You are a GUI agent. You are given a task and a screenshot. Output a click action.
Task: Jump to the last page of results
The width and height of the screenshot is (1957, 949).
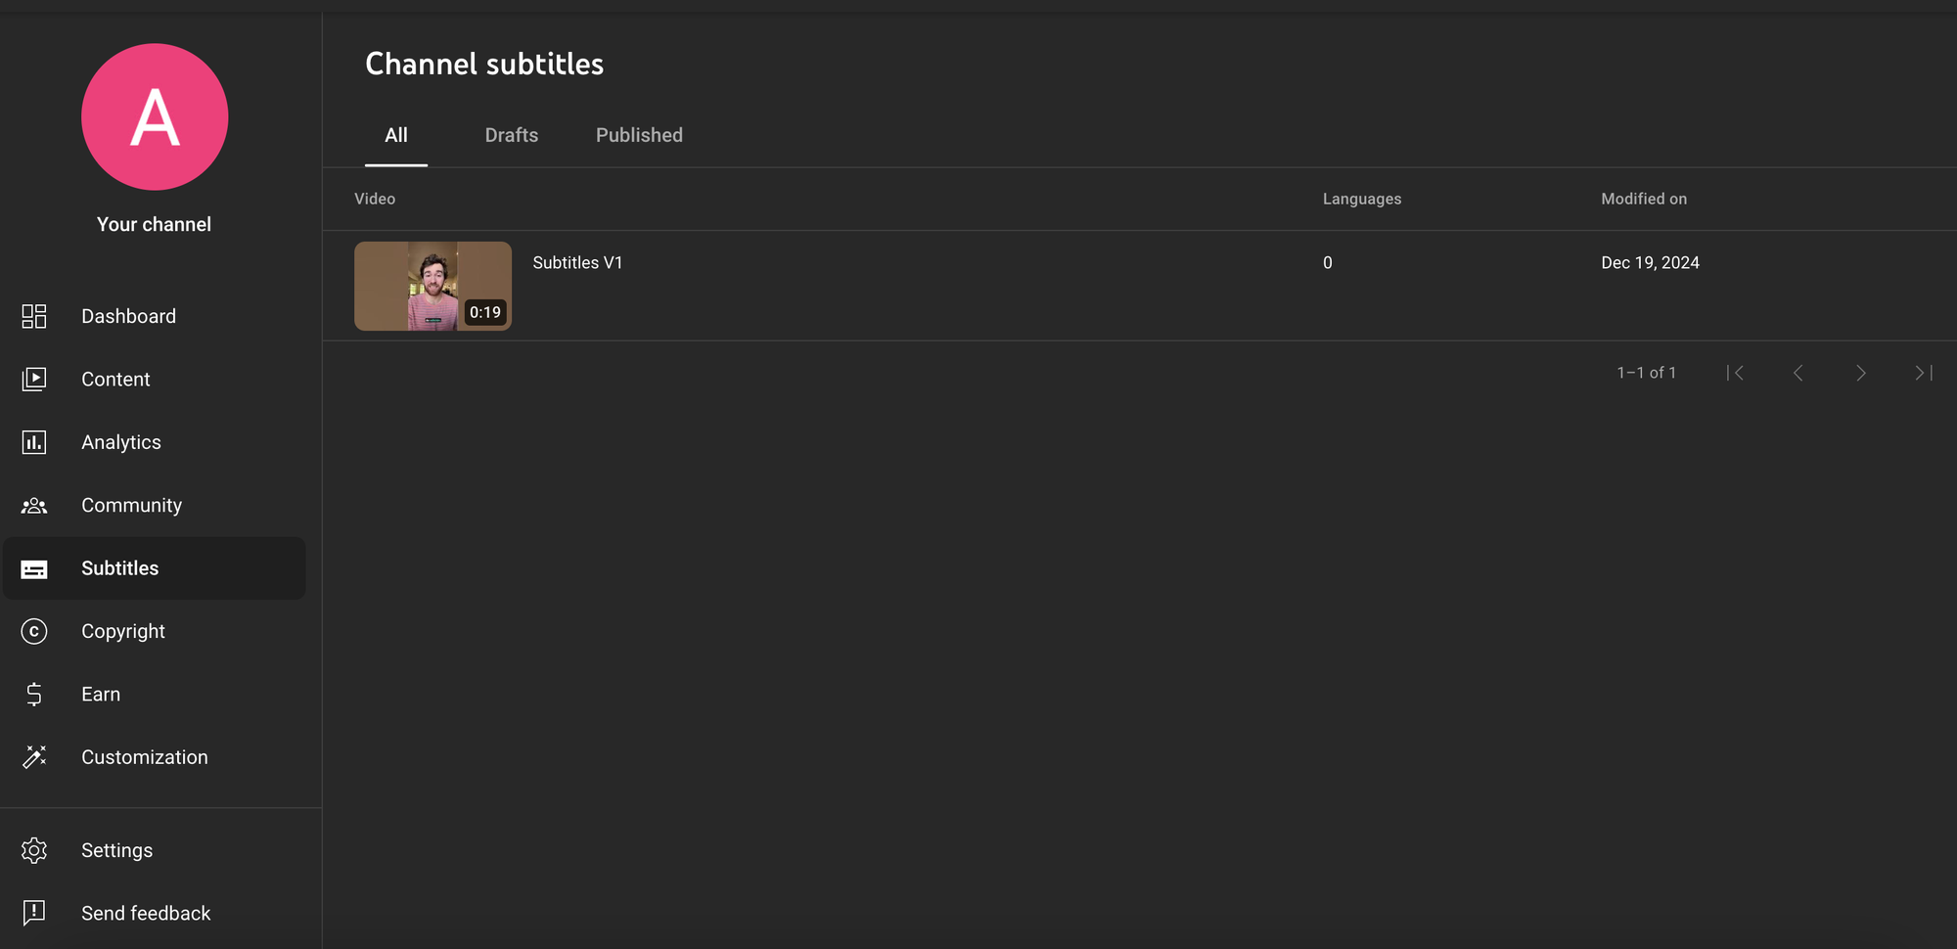[1922, 373]
